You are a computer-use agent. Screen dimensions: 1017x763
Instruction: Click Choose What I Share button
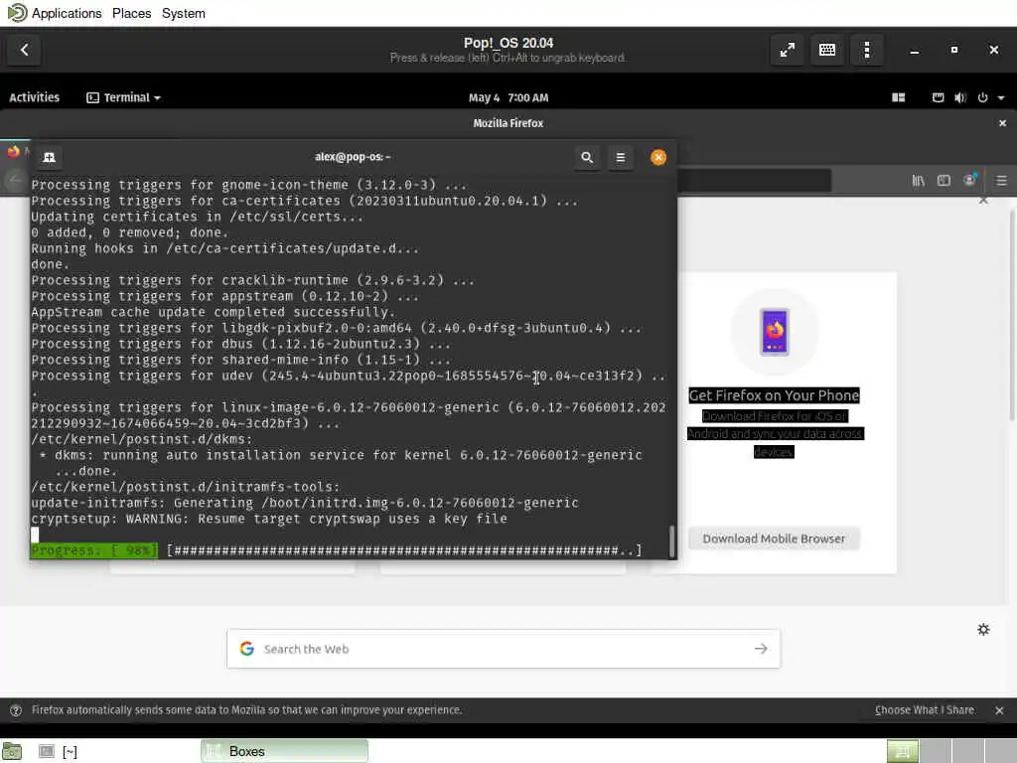coord(925,709)
